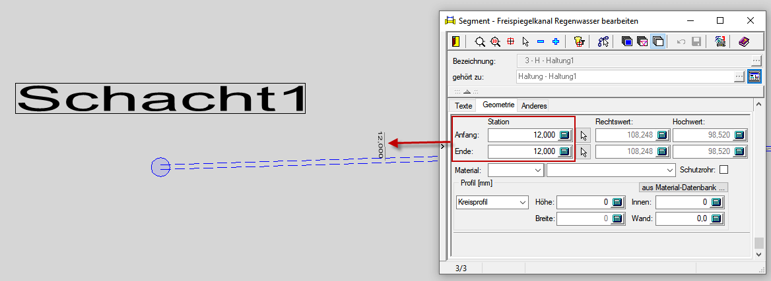Open the purple help book icon
Image resolution: width=771 pixels, height=281 pixels.
click(x=744, y=41)
